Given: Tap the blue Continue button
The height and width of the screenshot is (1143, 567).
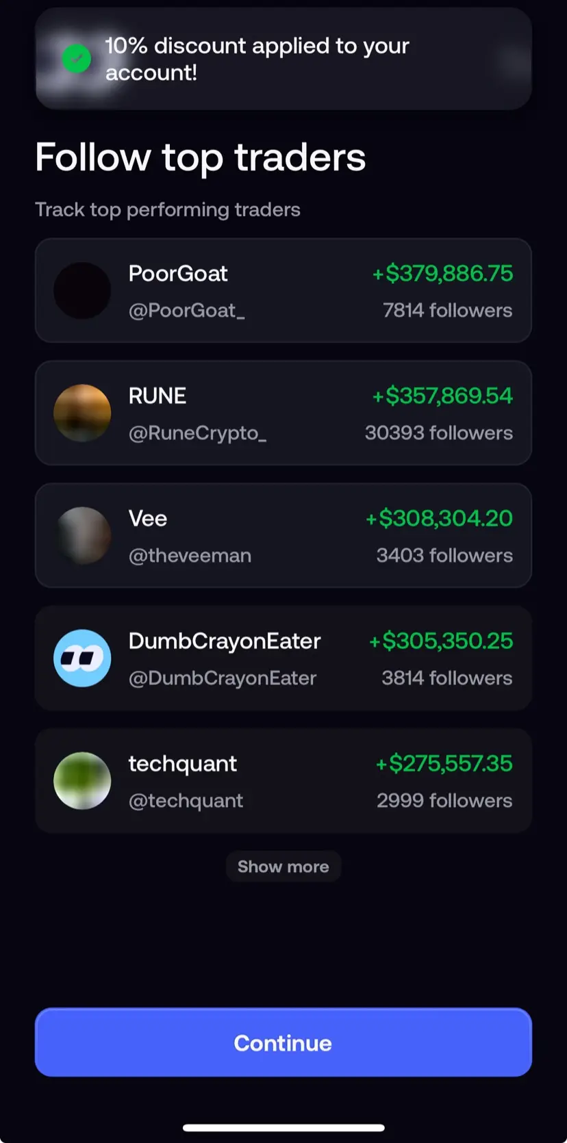Looking at the screenshot, I should [x=283, y=1042].
